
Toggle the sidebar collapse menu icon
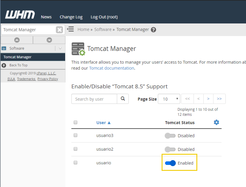click(x=71, y=29)
